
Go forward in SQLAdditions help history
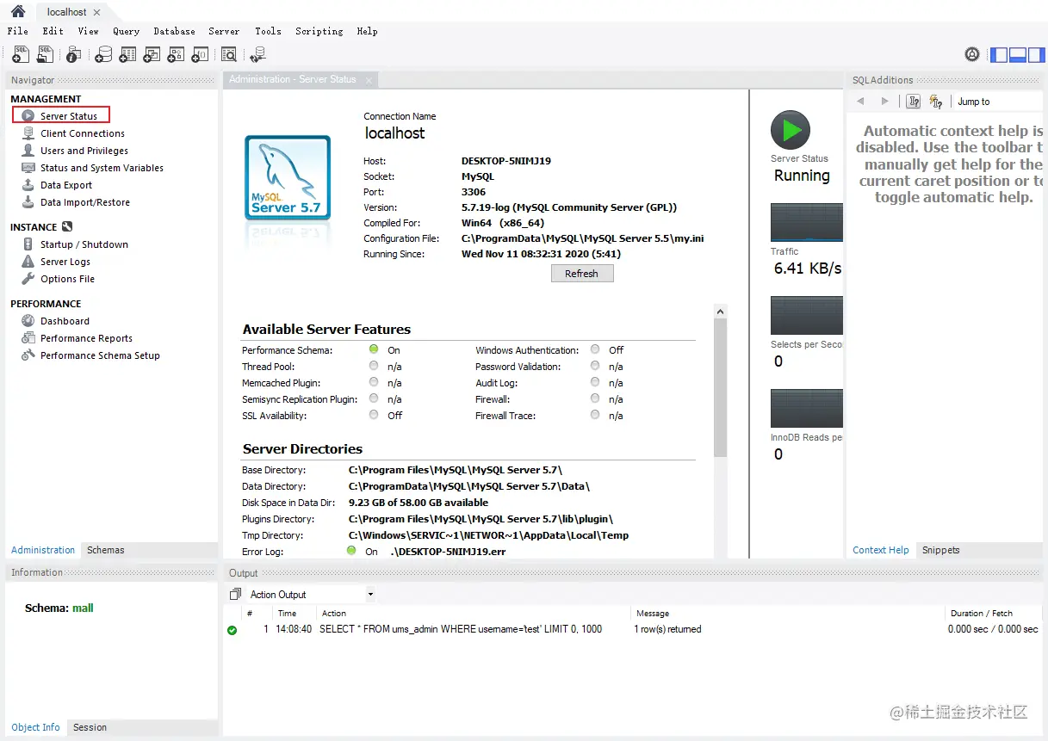884,102
